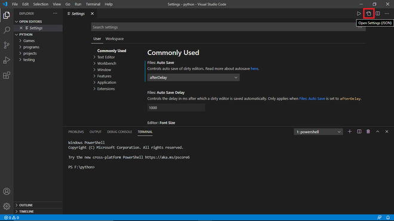Open the Accounts icon in activity bar
The width and height of the screenshot is (394, 221).
[7, 191]
